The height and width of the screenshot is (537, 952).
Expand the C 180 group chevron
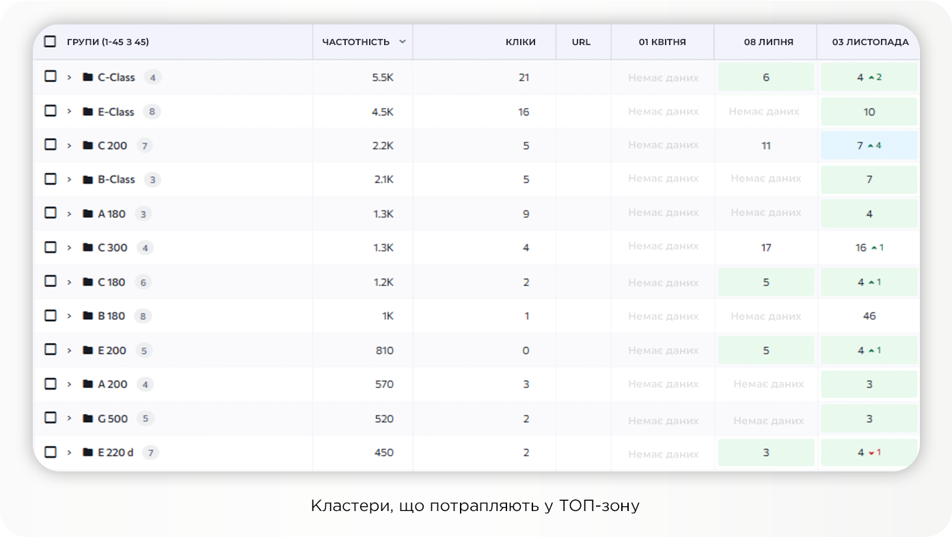[x=69, y=282]
